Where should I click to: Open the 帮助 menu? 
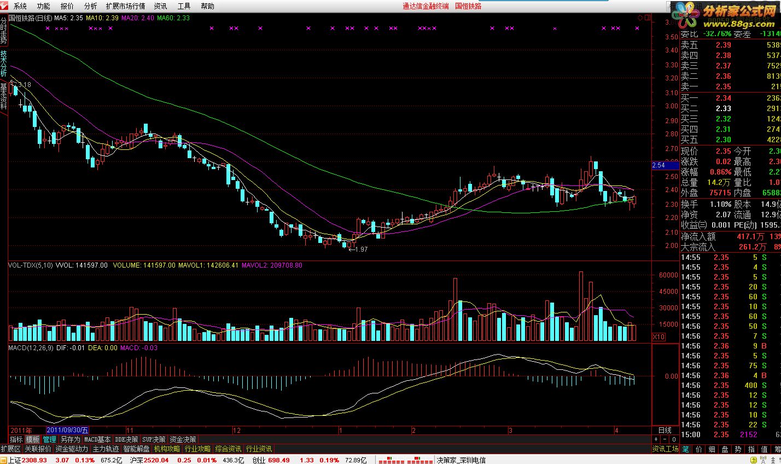[207, 6]
